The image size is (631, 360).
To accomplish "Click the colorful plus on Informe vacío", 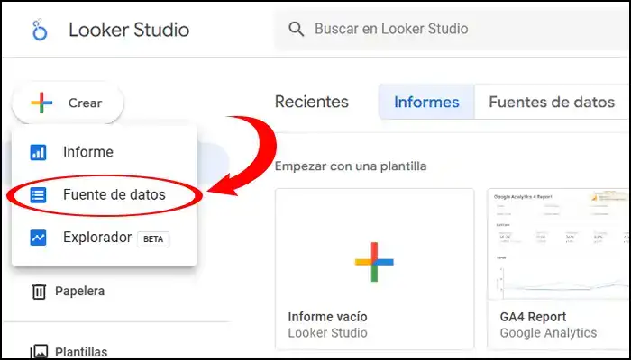I will coord(374,262).
